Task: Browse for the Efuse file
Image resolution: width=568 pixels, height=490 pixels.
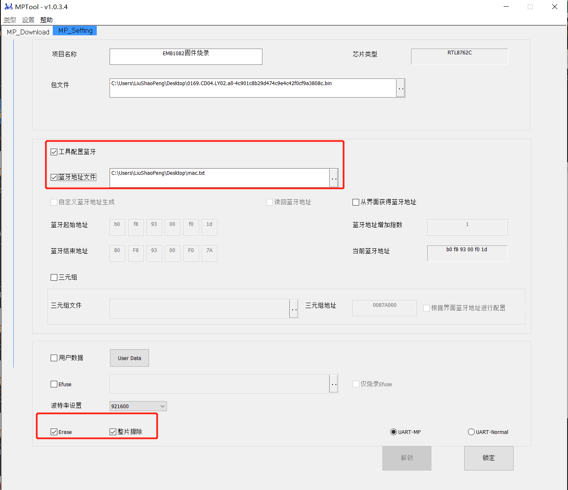Action: click(x=334, y=384)
